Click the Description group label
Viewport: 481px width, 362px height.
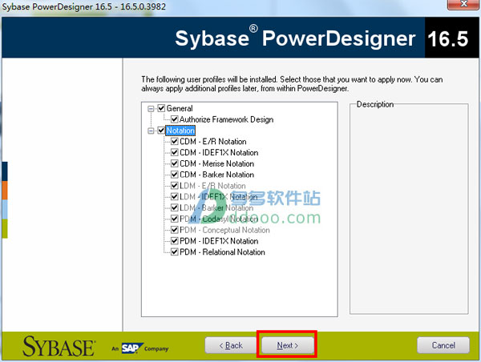tap(375, 104)
